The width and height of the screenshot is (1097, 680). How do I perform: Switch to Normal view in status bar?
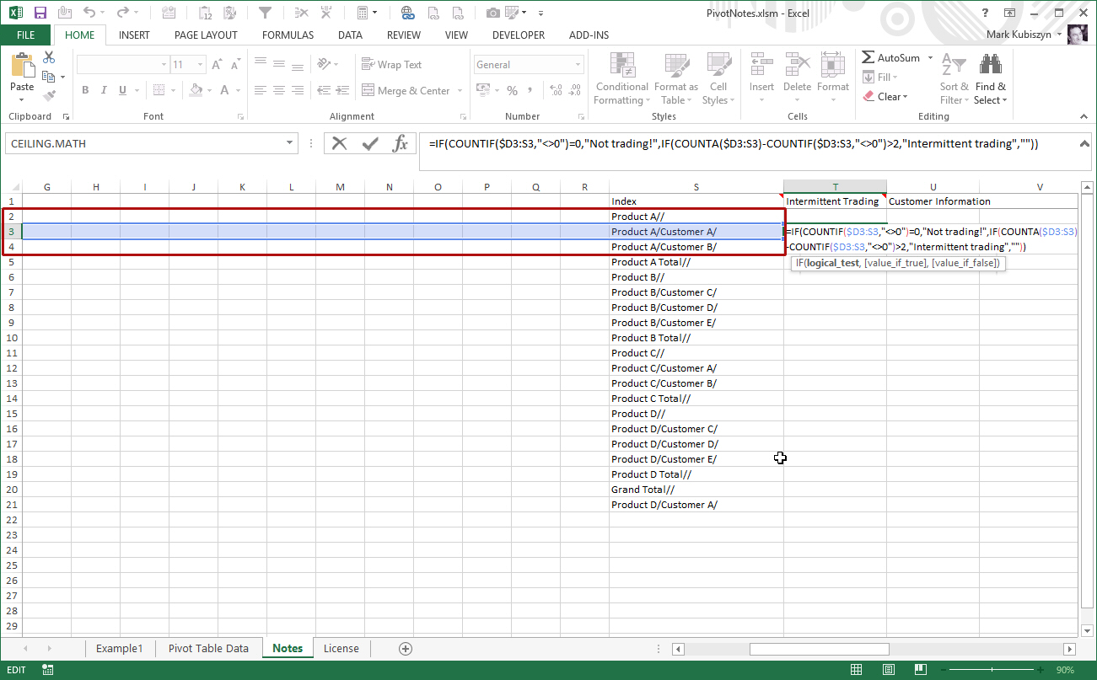point(856,670)
